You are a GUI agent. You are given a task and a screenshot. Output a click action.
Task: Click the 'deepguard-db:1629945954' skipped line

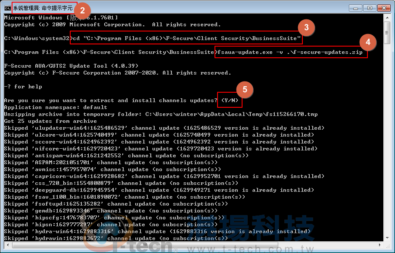pos(159,190)
